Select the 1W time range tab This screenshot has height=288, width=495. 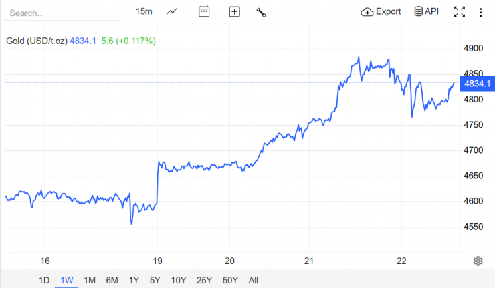click(67, 280)
